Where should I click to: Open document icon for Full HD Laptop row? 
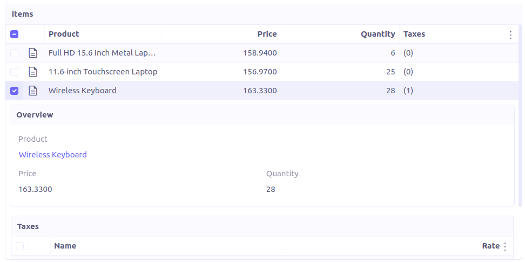pos(33,53)
